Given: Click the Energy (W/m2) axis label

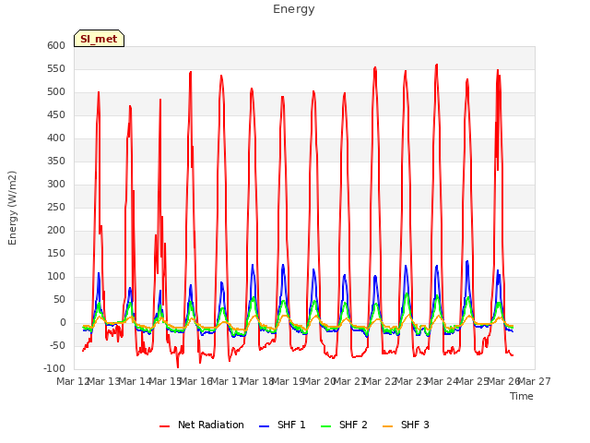Looking at the screenshot, I should (x=12, y=208).
